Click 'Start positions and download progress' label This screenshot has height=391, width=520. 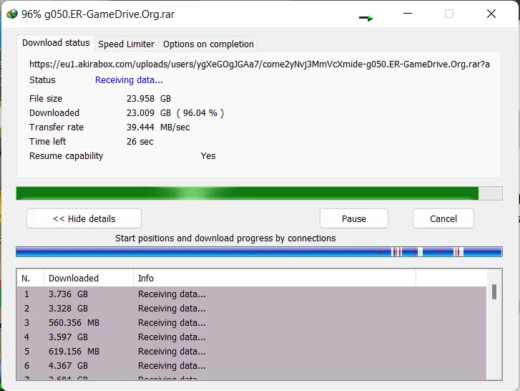click(225, 238)
